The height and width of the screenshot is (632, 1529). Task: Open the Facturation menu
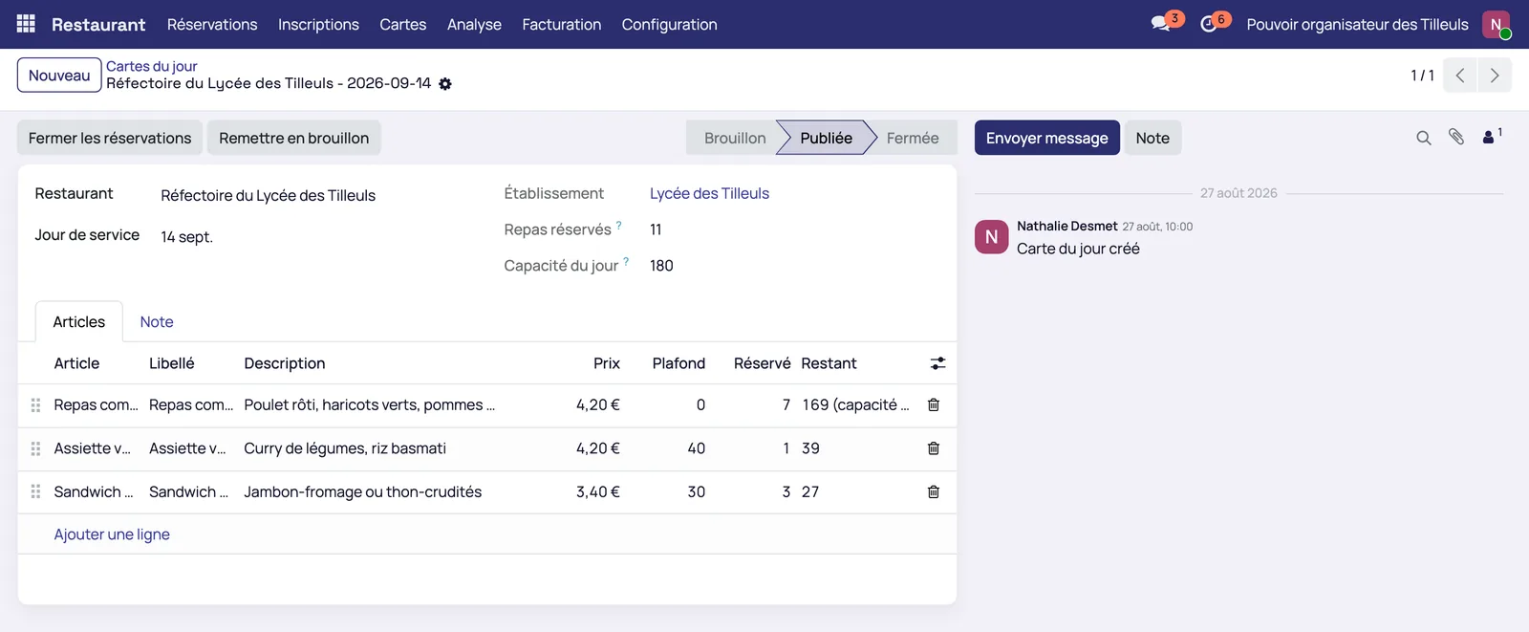tap(562, 24)
